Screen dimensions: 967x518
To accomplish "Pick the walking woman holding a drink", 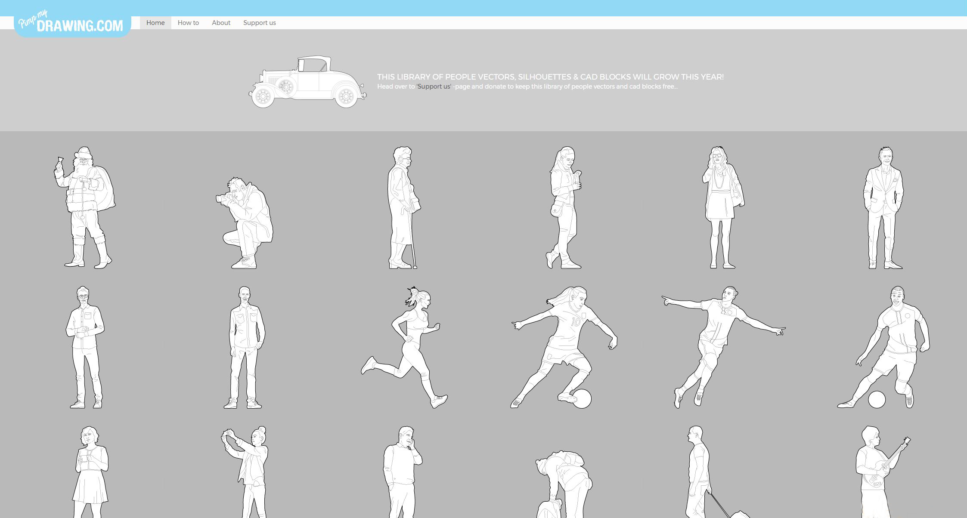I will 564,207.
